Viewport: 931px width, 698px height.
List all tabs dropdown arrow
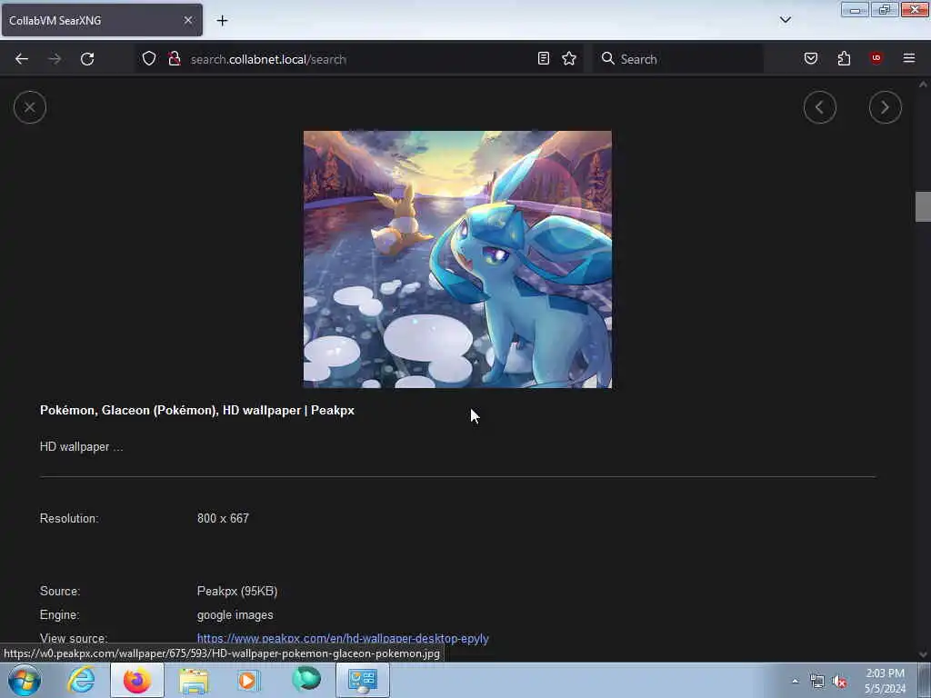pos(786,20)
